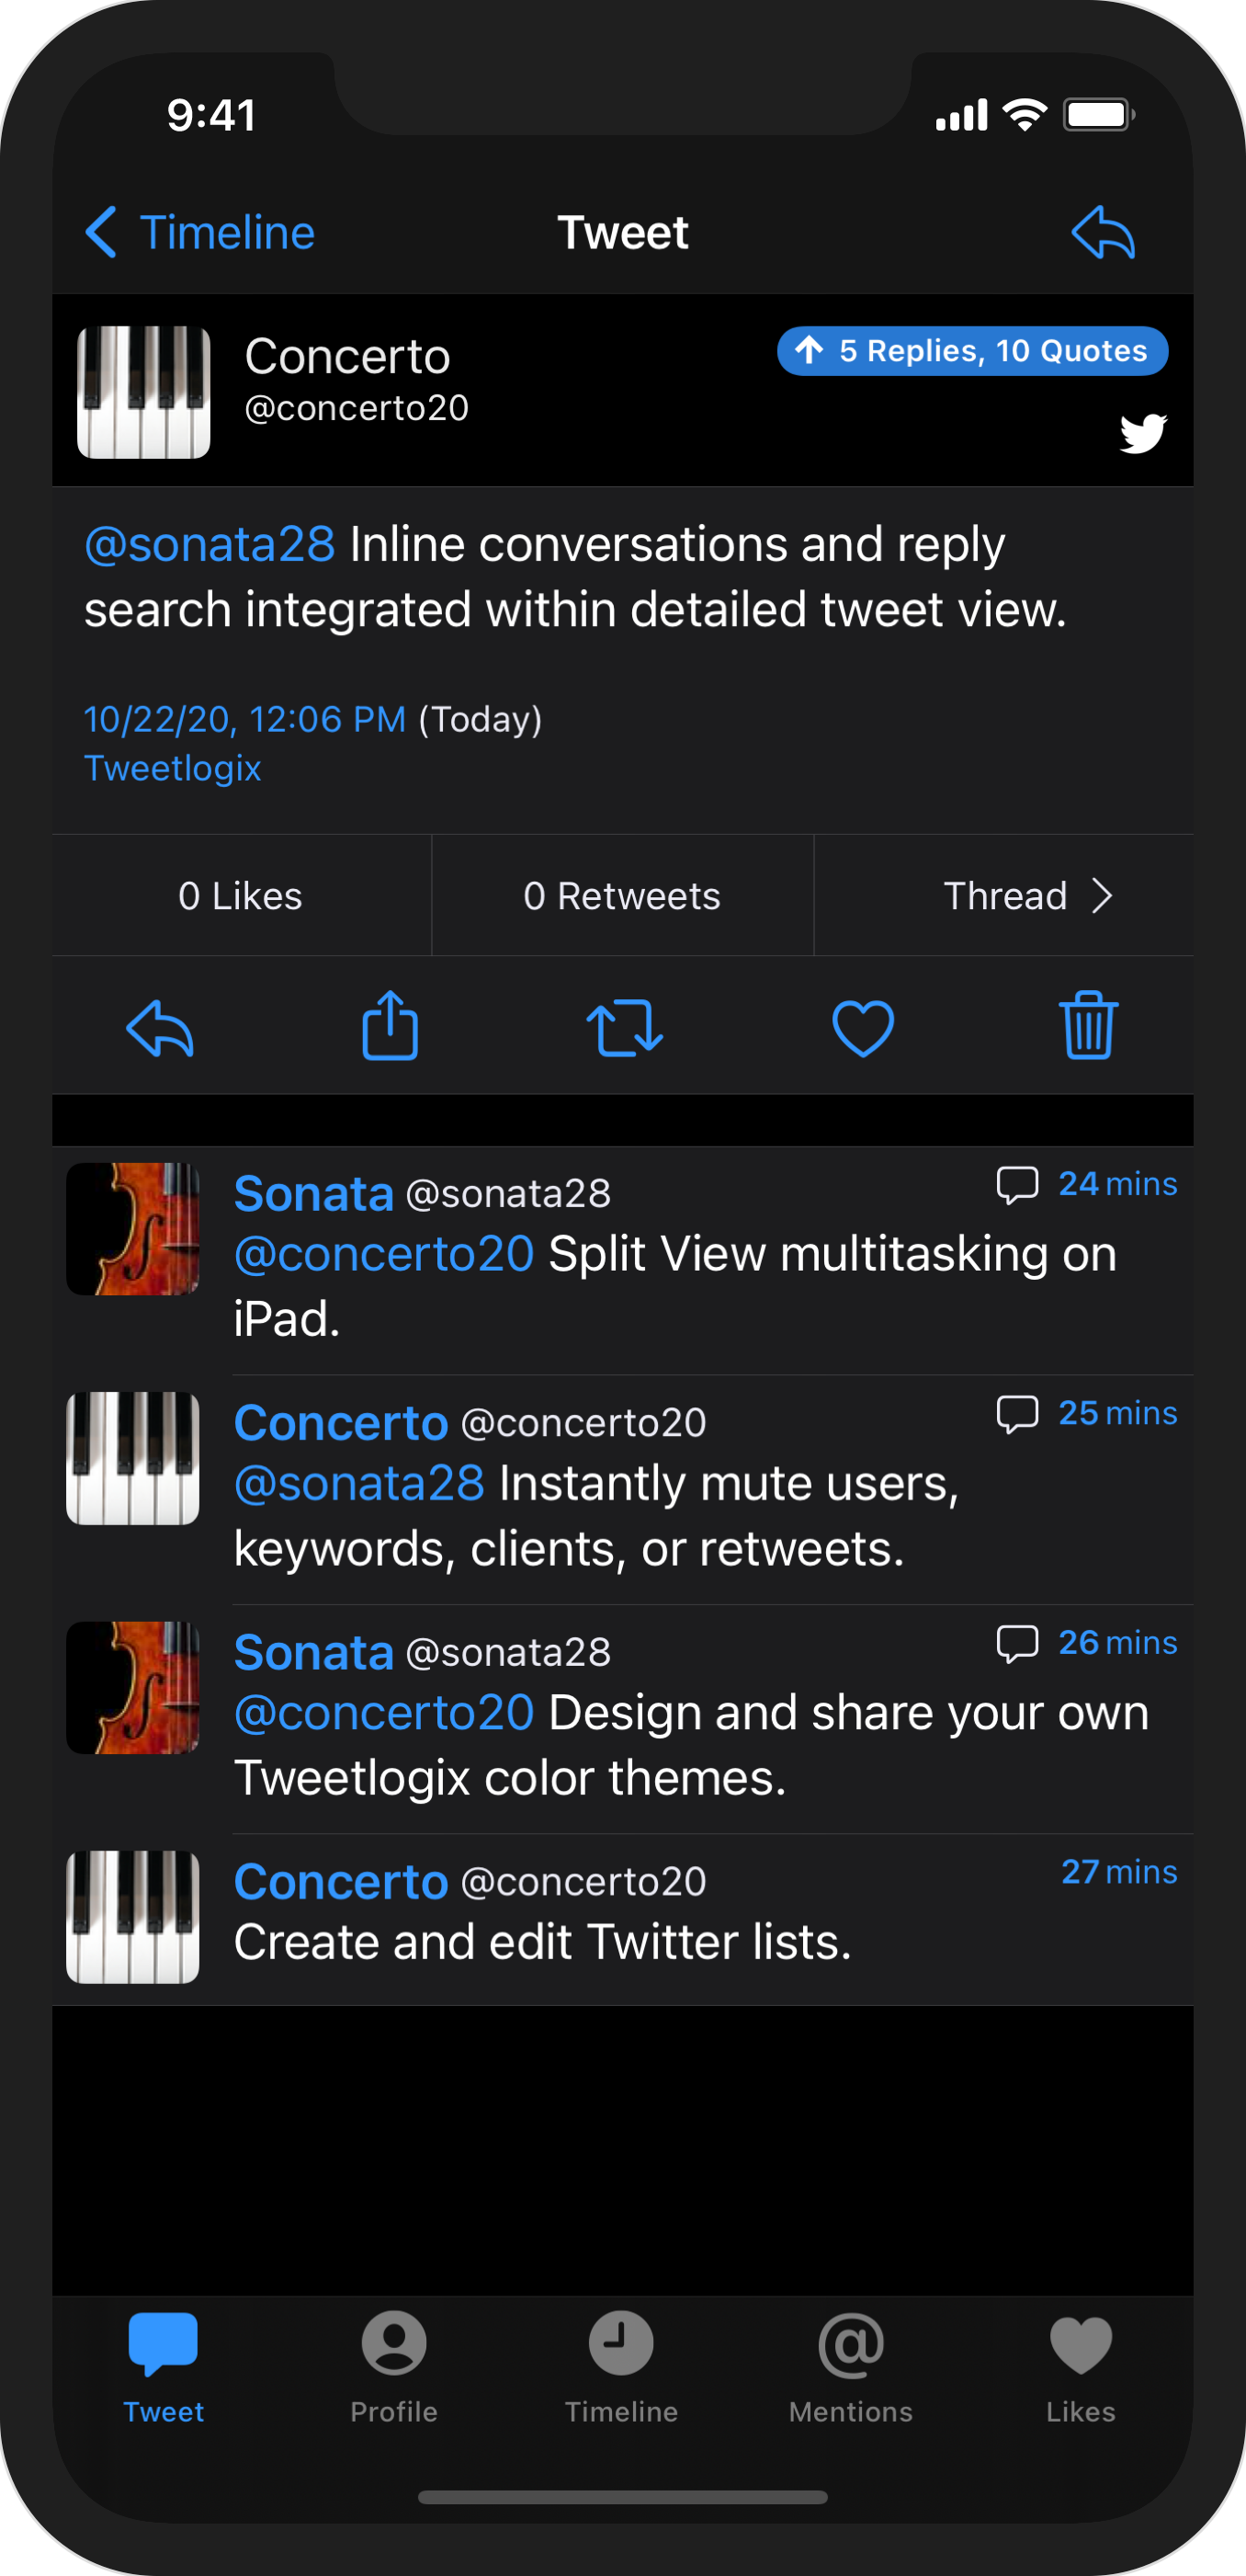1246x2576 pixels.
Task: Tap the share icon in action row
Action: pos(390,1026)
